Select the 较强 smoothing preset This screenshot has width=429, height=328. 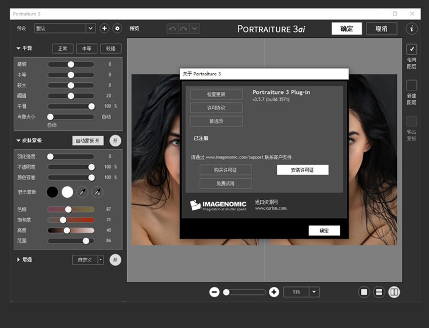(x=111, y=49)
